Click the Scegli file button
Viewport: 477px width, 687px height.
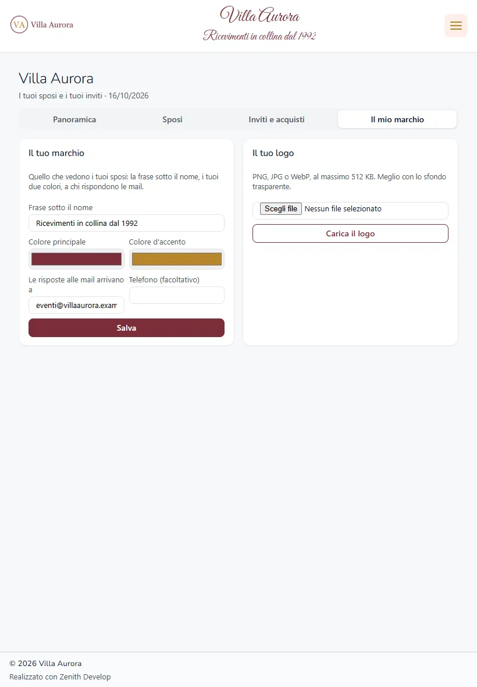tap(281, 208)
